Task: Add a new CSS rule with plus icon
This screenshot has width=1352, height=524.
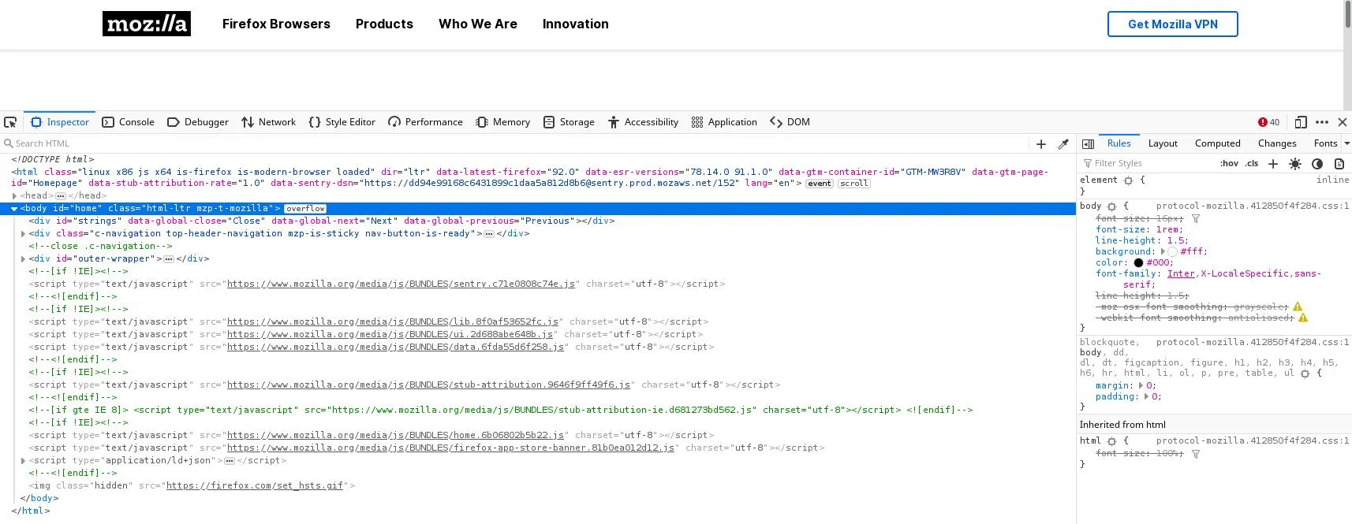Action: click(x=1272, y=164)
